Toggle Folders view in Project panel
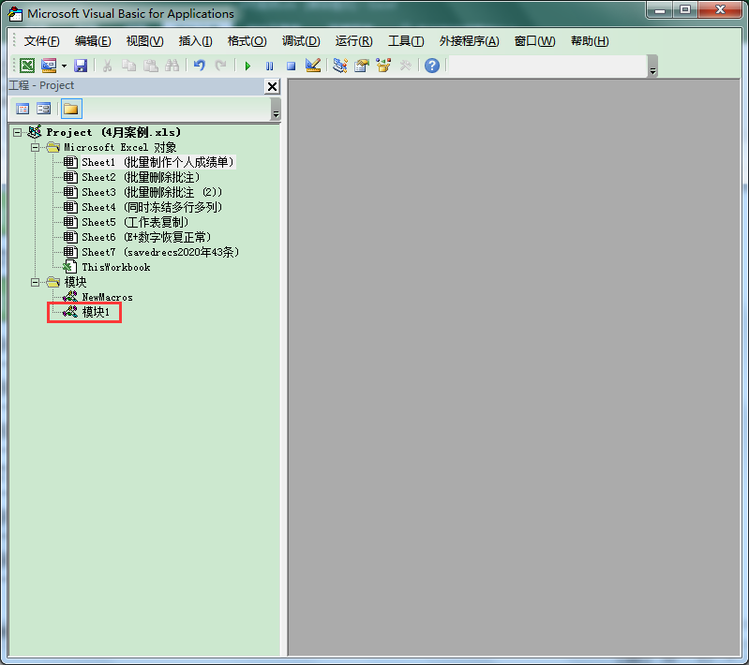Viewport: 749px width, 665px height. point(71,109)
